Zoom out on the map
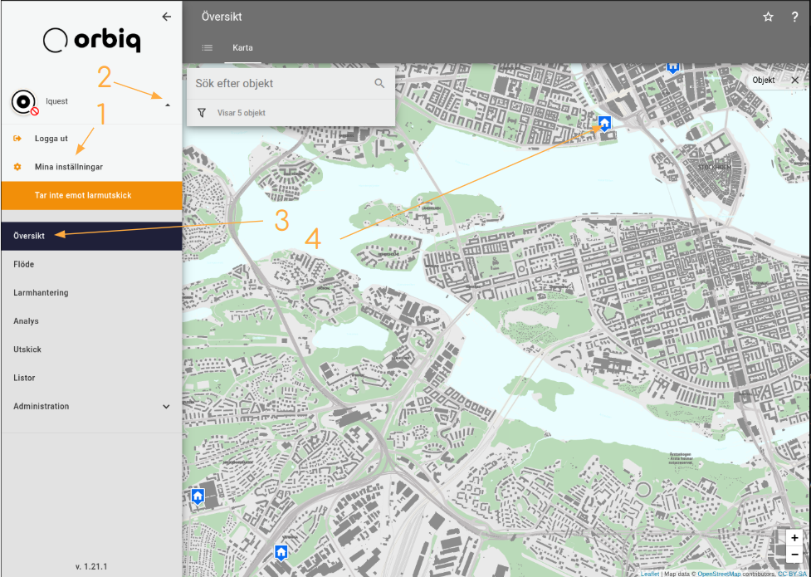The height and width of the screenshot is (577, 811). click(x=794, y=555)
